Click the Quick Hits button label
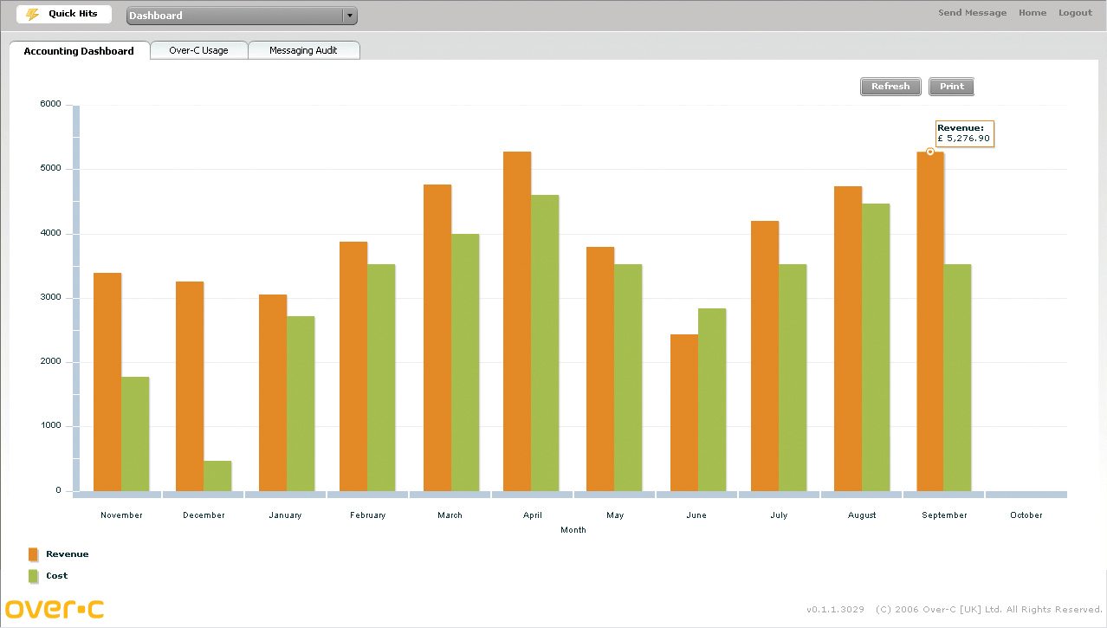1107x628 pixels. point(73,14)
